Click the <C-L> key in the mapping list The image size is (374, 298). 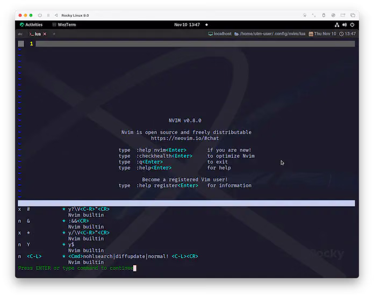coord(34,256)
